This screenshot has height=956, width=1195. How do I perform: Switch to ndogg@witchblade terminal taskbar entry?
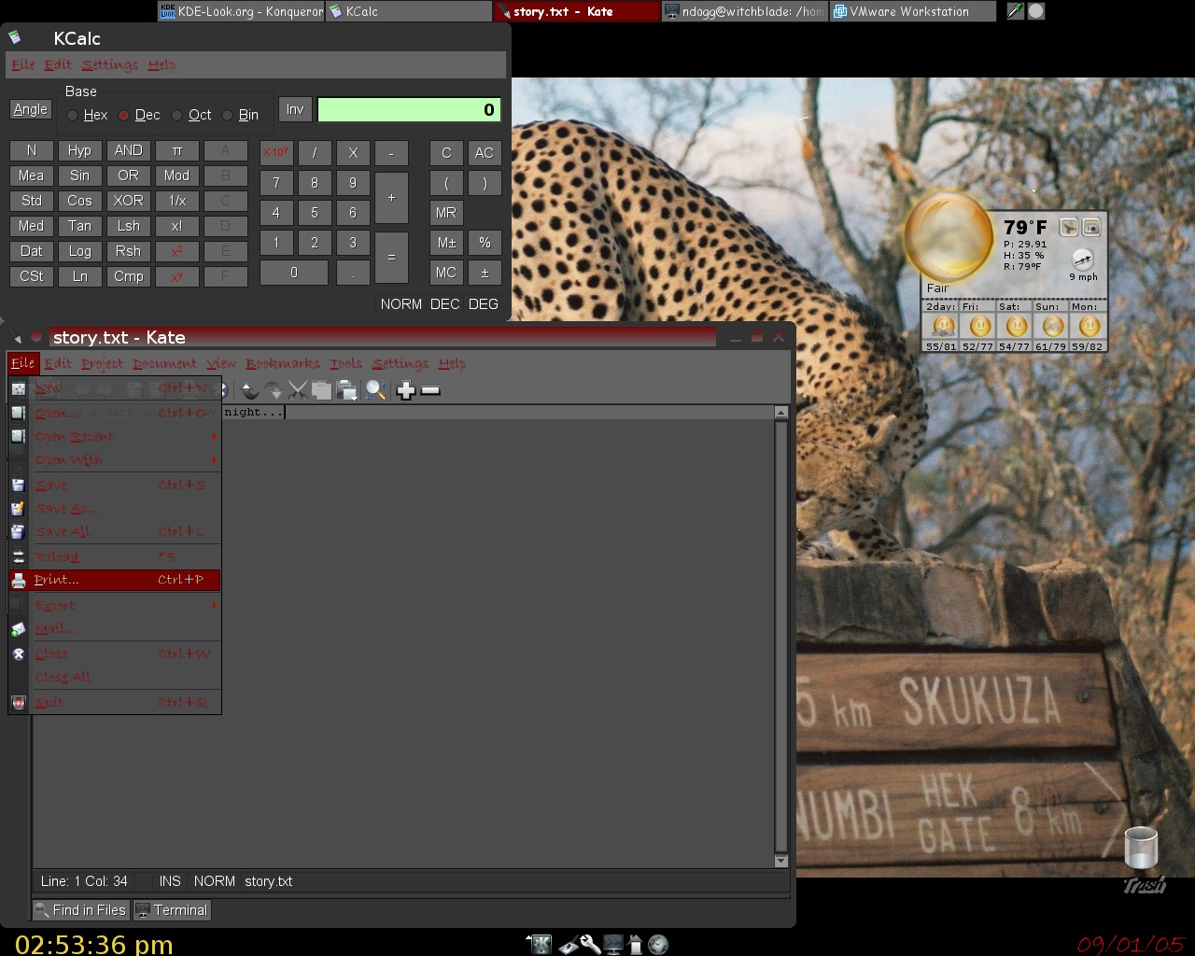(745, 11)
